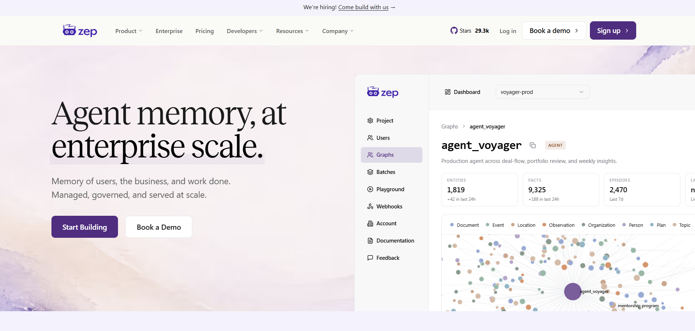This screenshot has width=695, height=331.
Task: Click the arrow in Sign up button
Action: click(x=627, y=31)
